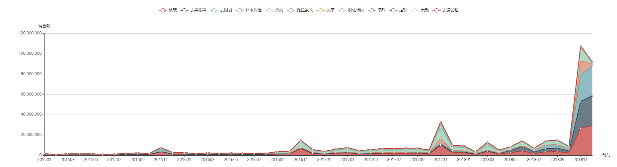Click the 时间 x-axis title

(606, 155)
